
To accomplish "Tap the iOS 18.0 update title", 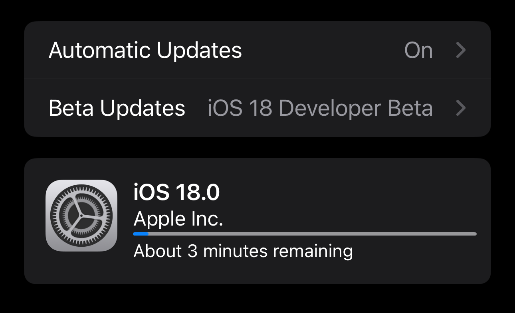I will (176, 192).
